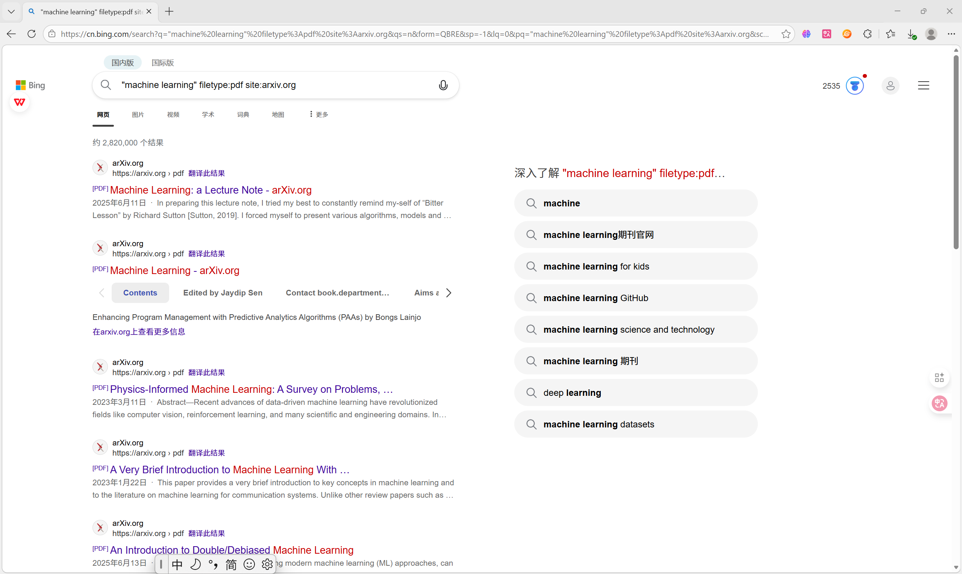Add page to favorites star icon
This screenshot has width=962, height=574.
click(786, 34)
